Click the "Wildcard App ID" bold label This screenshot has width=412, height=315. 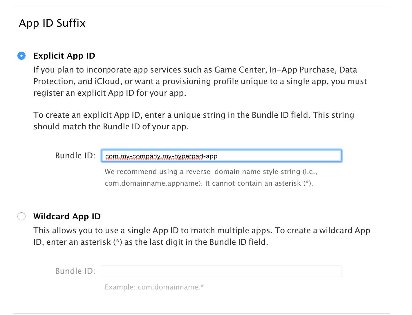click(x=67, y=216)
